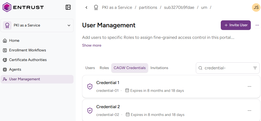
Task: Switch to the Roles tab
Action: [x=104, y=68]
